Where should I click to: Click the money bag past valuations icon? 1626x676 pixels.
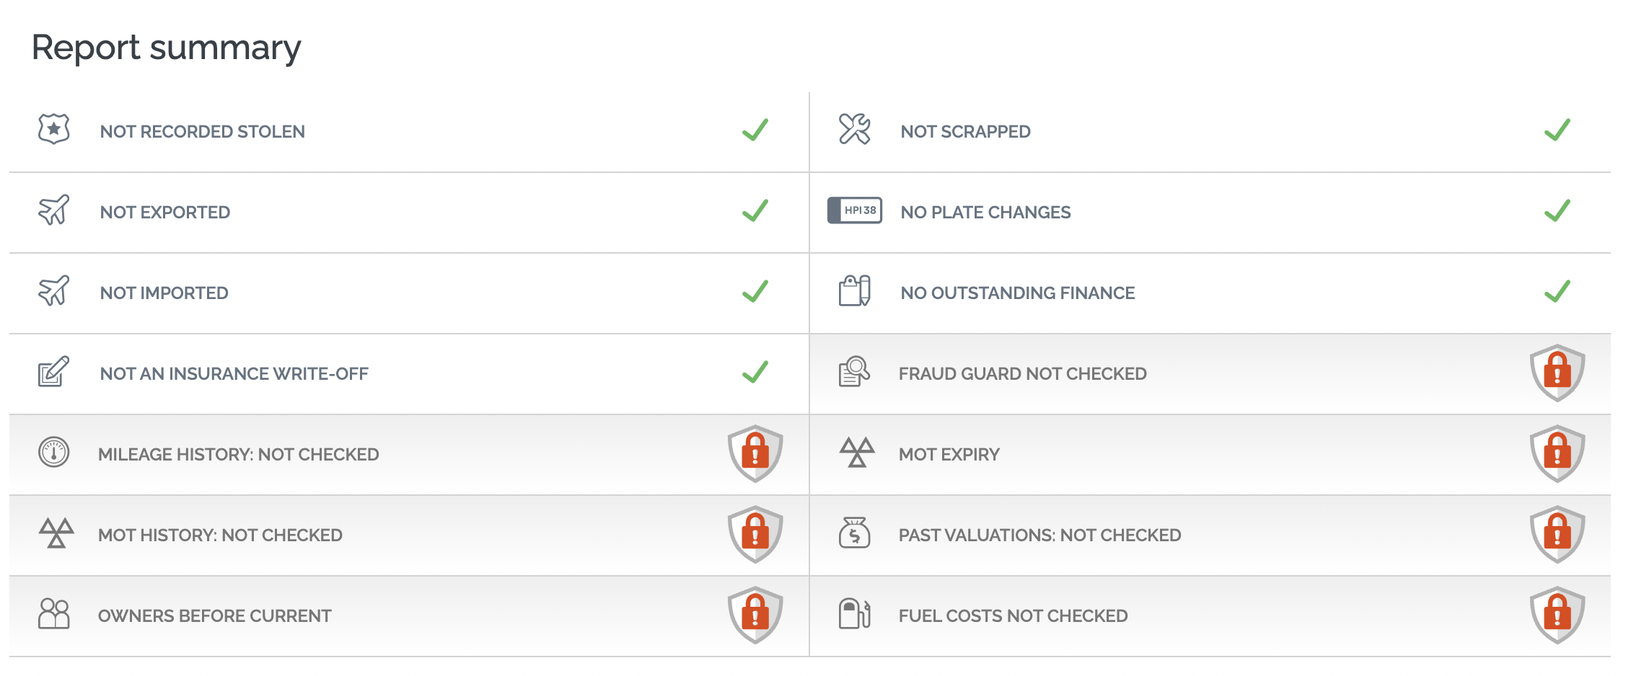(854, 533)
